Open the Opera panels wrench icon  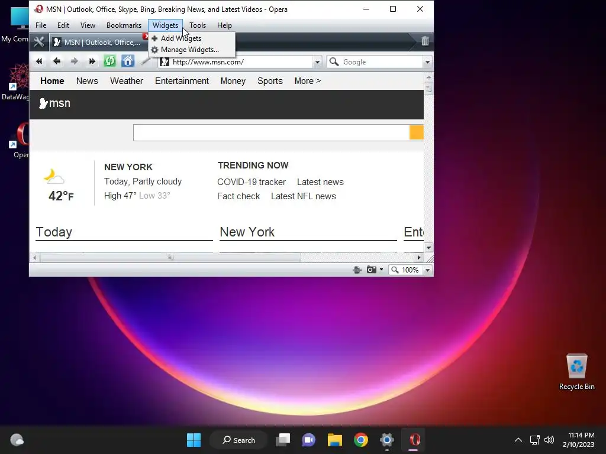[x=38, y=42]
